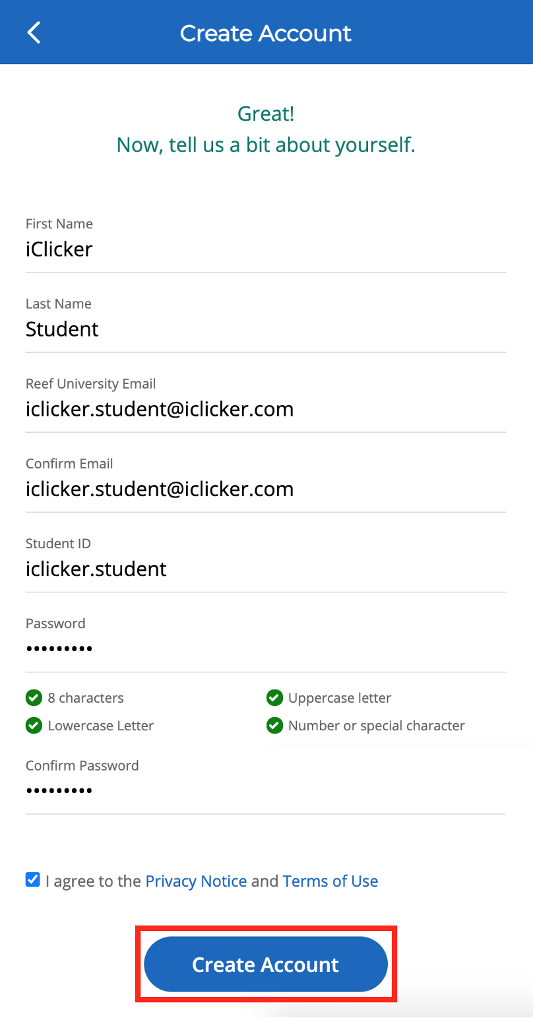
Task: Click the Number or special character checkmark
Action: pos(274,725)
